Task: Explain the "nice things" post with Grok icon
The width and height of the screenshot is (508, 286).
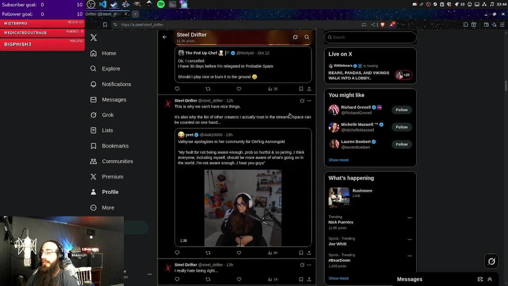Action: (x=302, y=101)
